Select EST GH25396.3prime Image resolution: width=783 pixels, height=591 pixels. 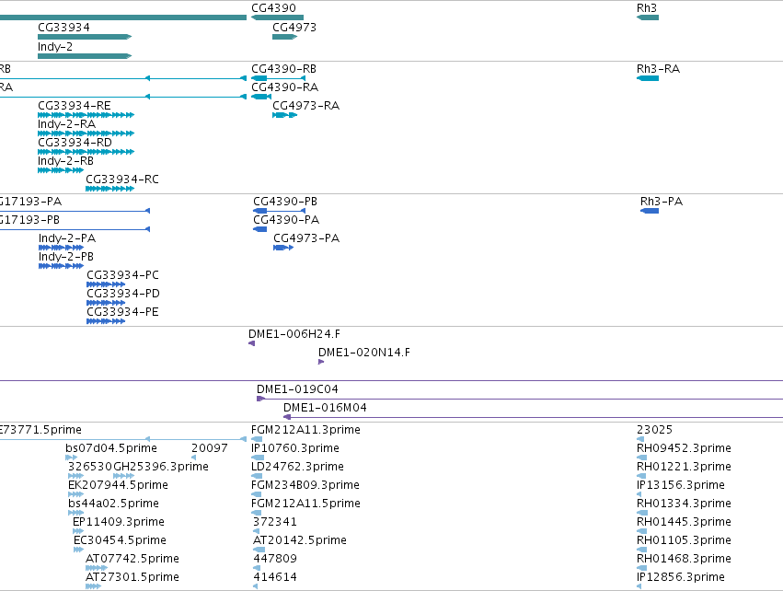[x=161, y=467]
